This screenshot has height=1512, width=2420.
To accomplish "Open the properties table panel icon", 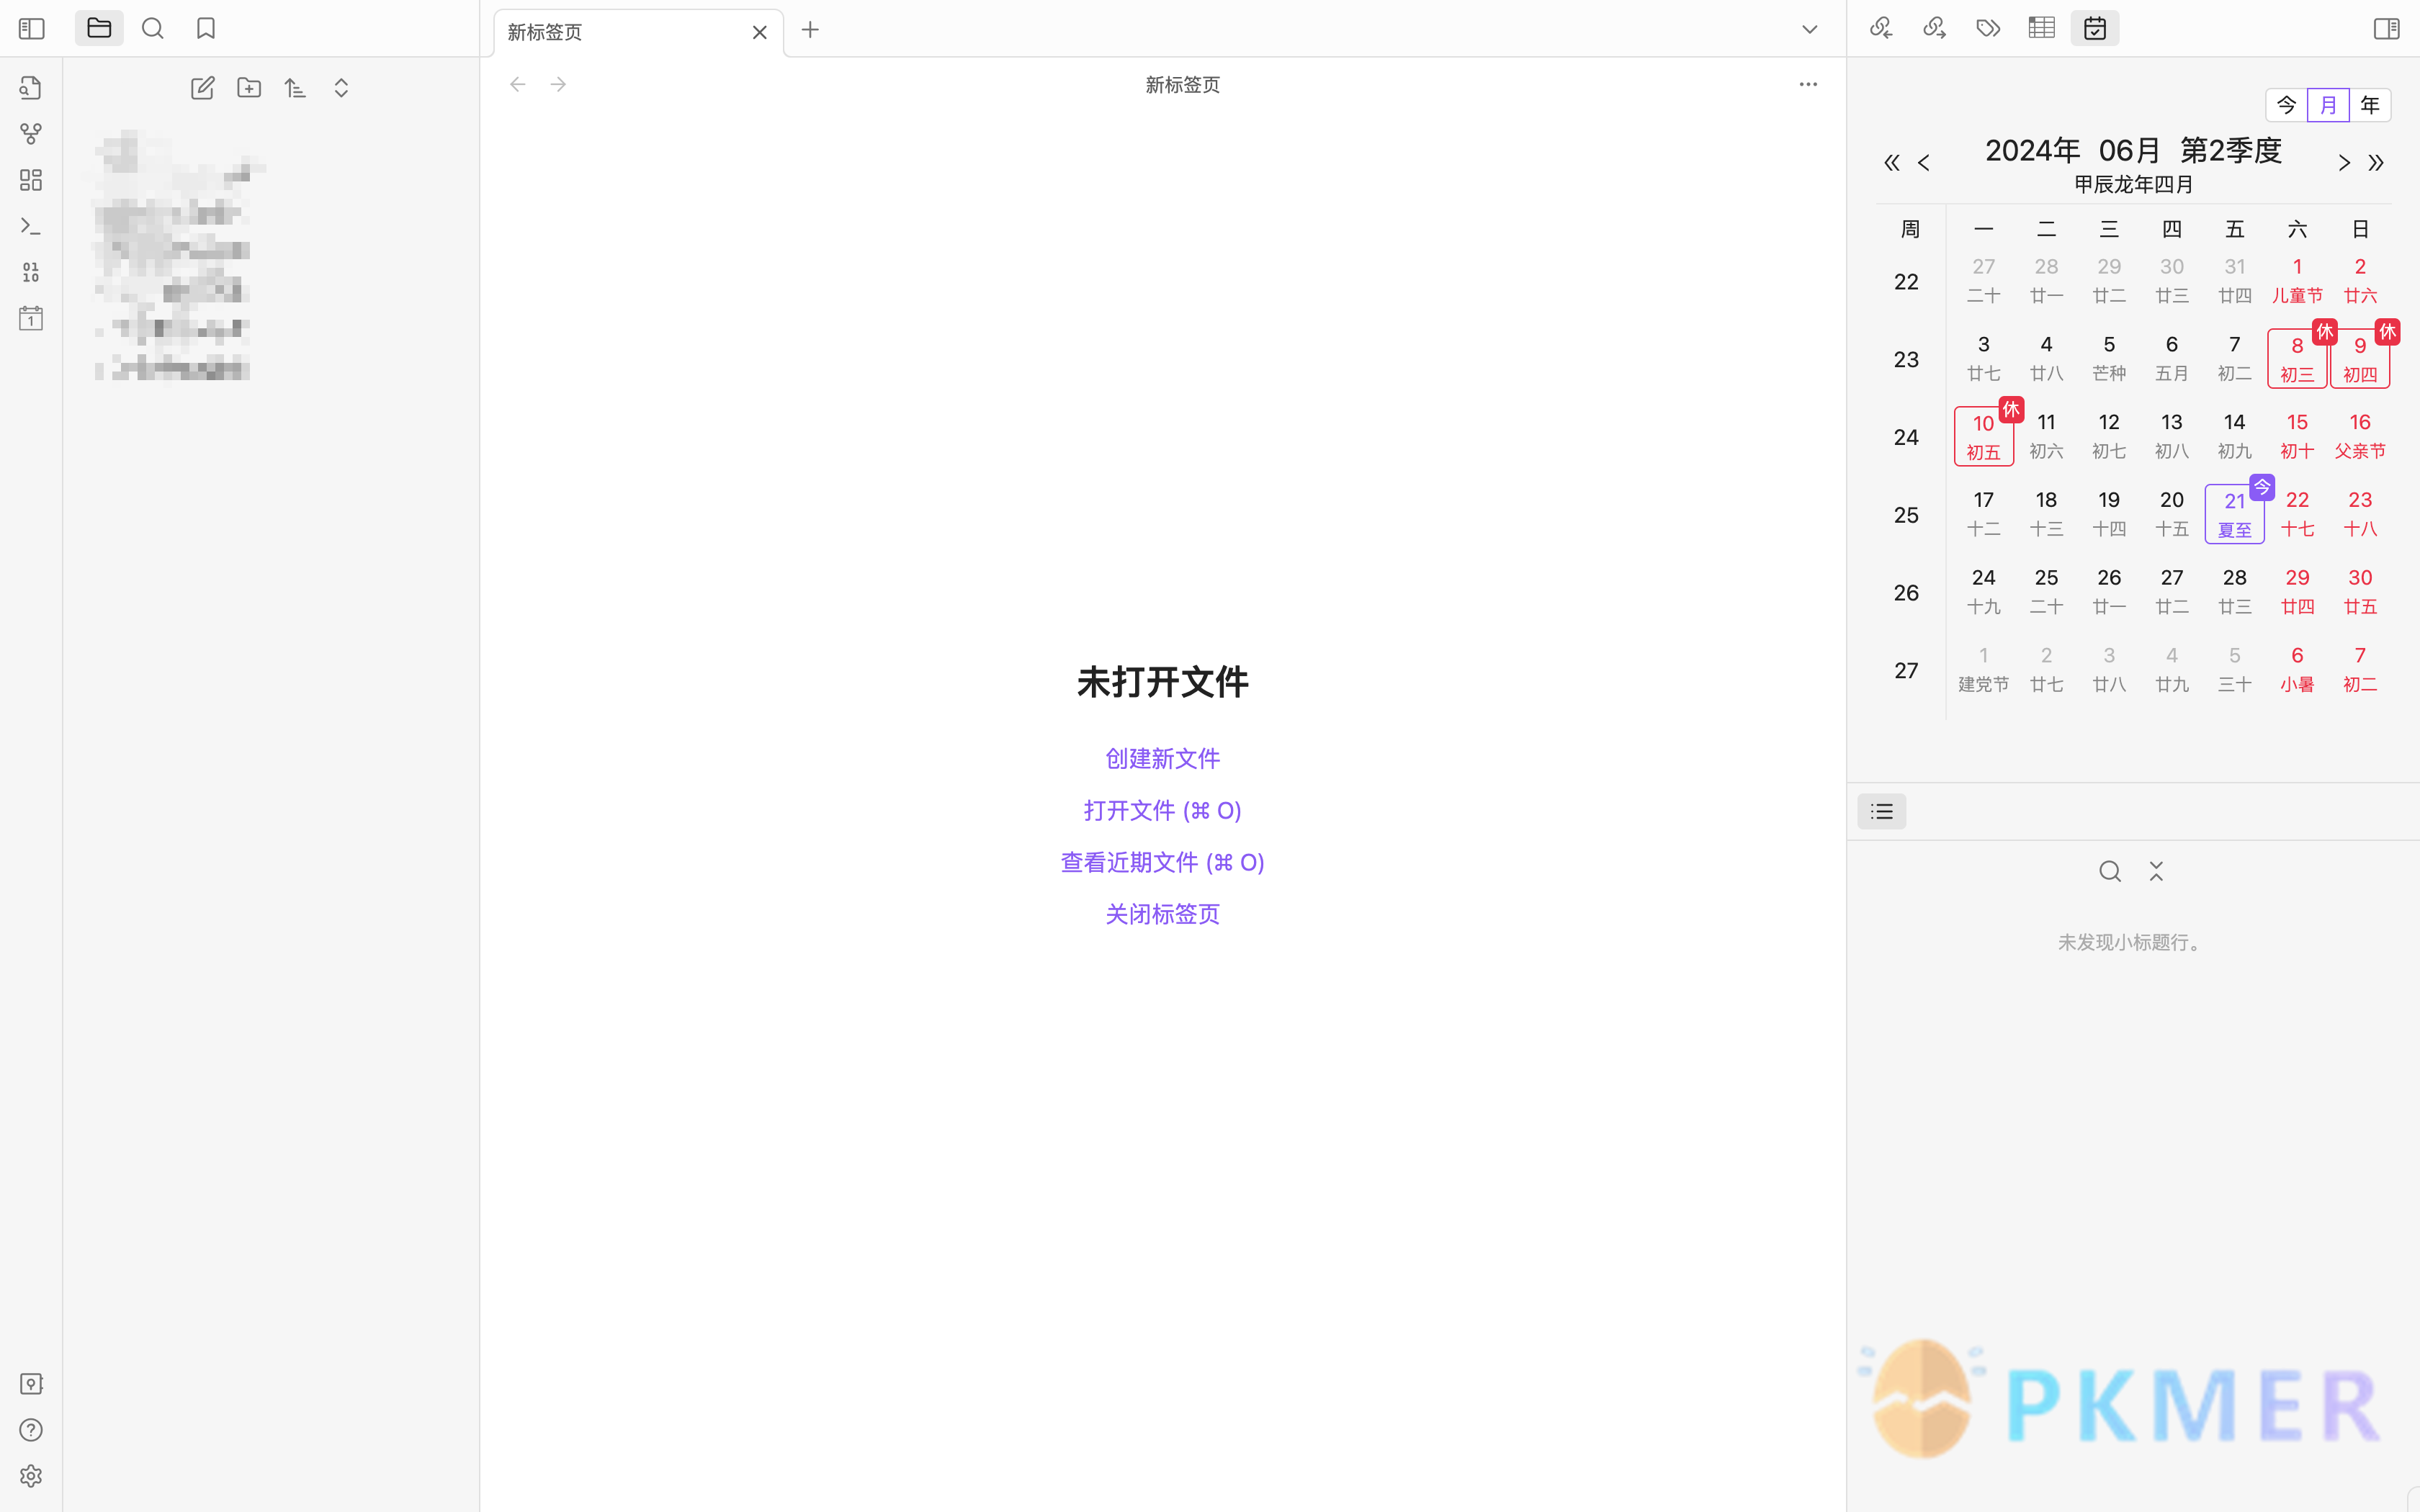I will tap(2041, 28).
